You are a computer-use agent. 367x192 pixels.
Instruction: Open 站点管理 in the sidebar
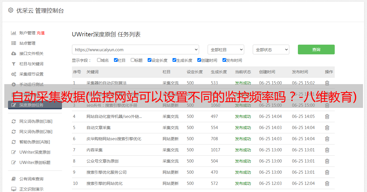(27, 43)
